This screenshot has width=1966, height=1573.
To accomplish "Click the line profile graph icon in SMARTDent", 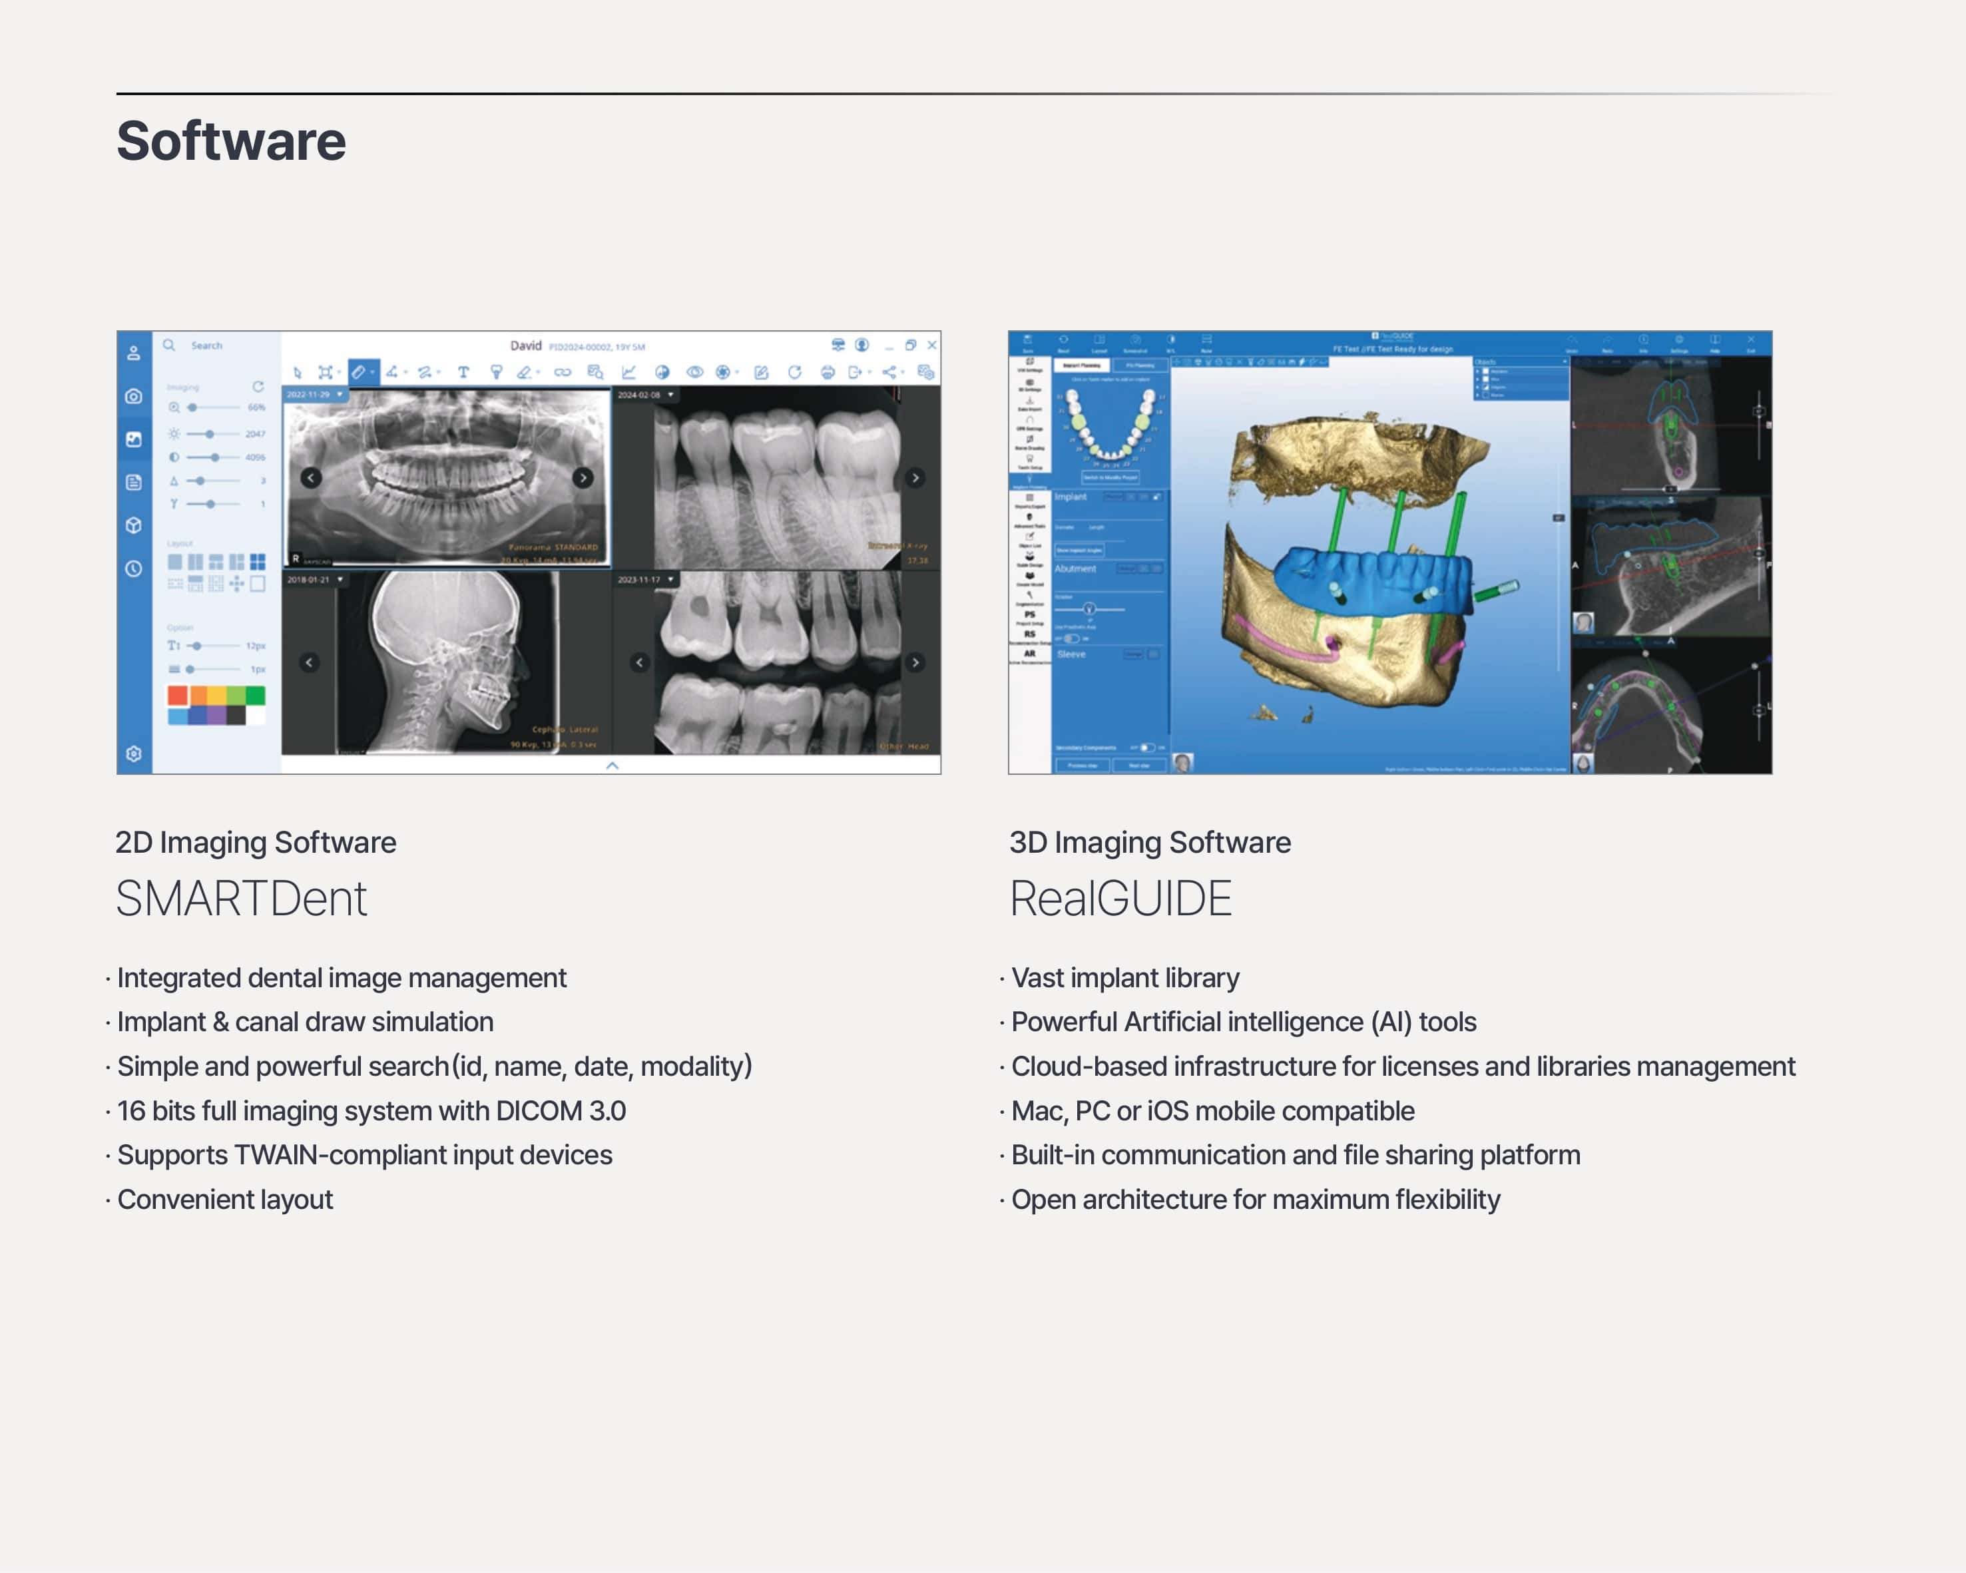I will pyautogui.click(x=629, y=373).
